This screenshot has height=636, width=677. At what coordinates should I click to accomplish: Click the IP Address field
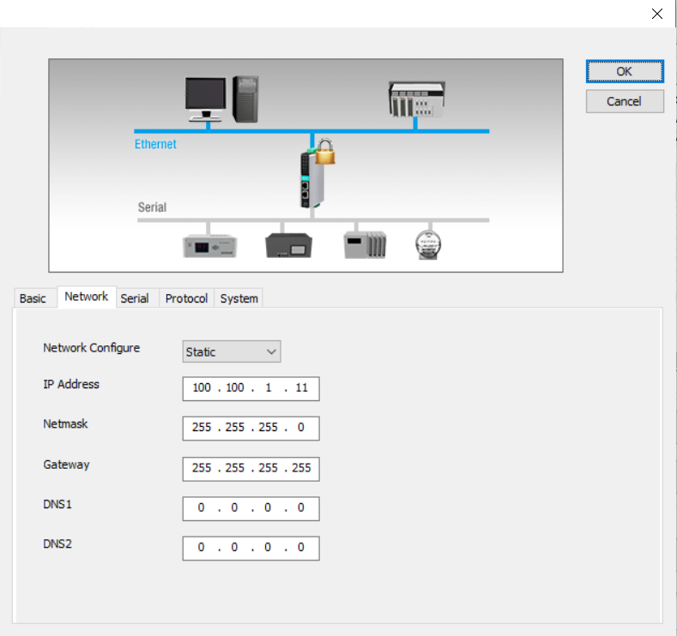[x=251, y=388]
